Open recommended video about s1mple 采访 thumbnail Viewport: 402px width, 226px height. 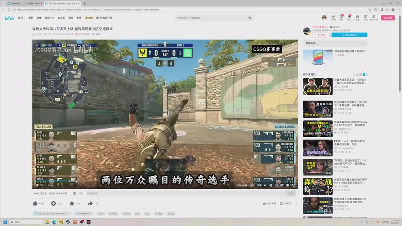click(318, 86)
